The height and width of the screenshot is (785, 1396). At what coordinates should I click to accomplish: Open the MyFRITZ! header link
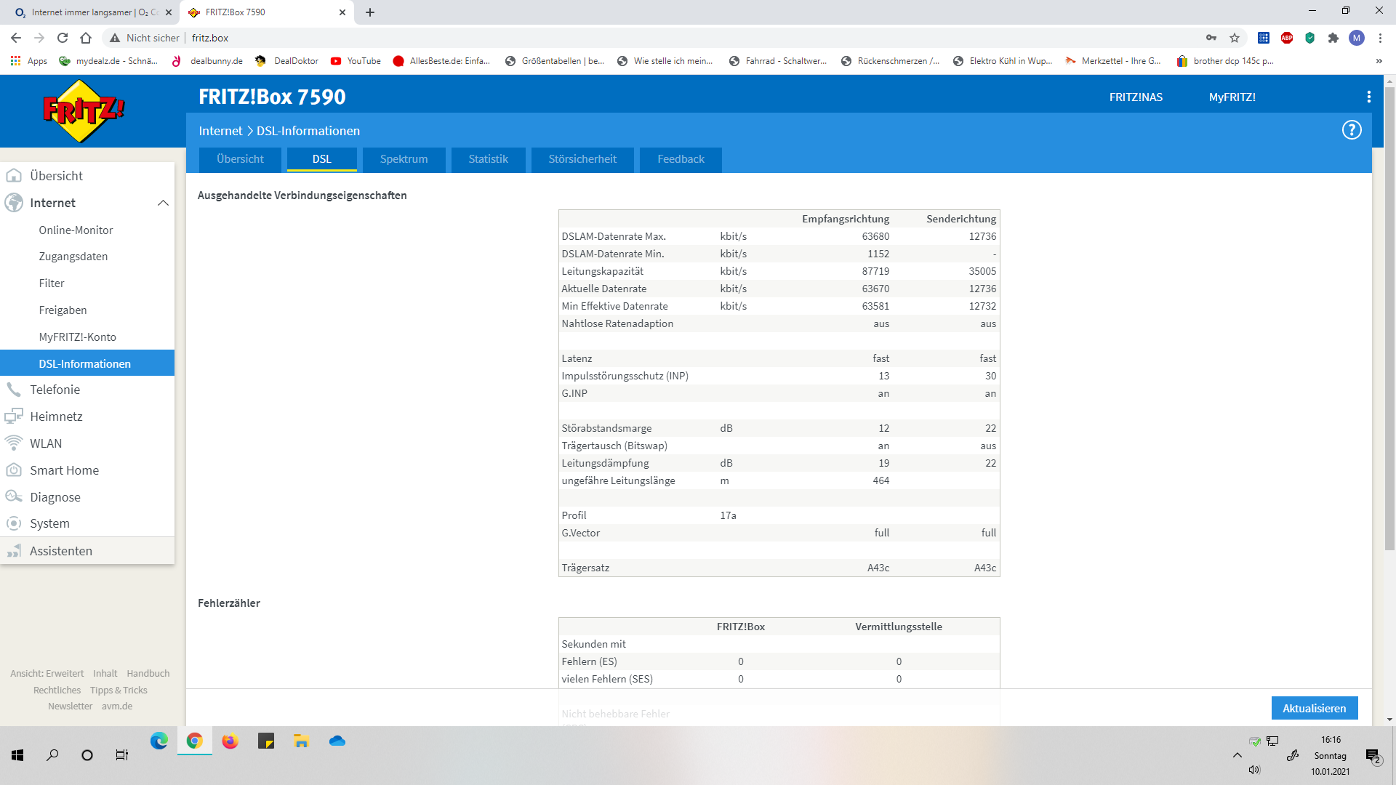(x=1232, y=97)
